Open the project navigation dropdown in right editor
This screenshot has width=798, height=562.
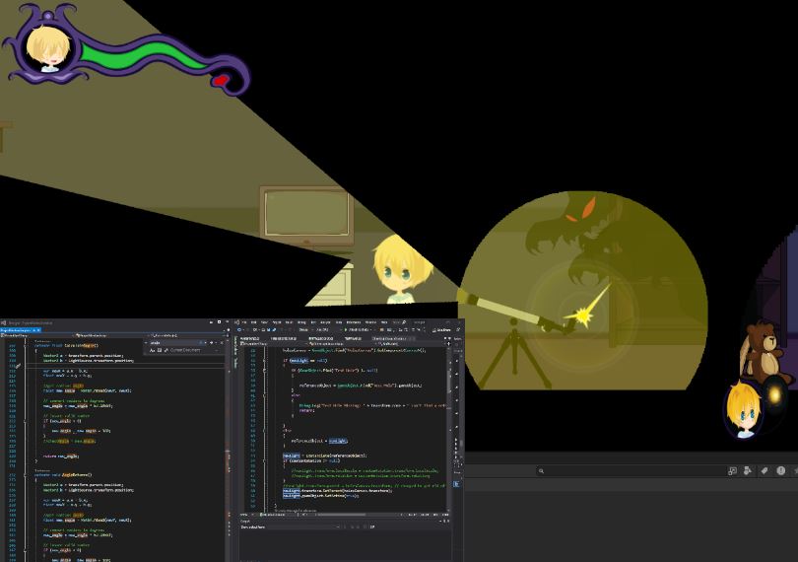(x=274, y=344)
